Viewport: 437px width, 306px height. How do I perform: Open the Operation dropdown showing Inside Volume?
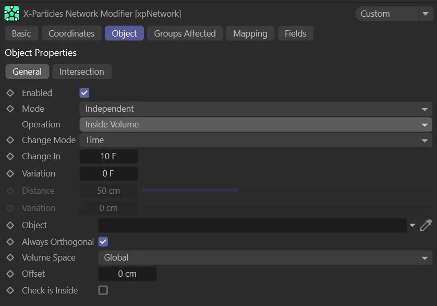point(256,124)
